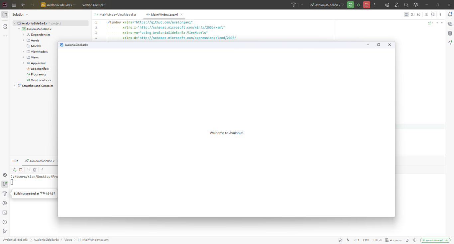Expand the build options arrow beside the hammer
This screenshot has height=244, width=454.
point(302,5)
